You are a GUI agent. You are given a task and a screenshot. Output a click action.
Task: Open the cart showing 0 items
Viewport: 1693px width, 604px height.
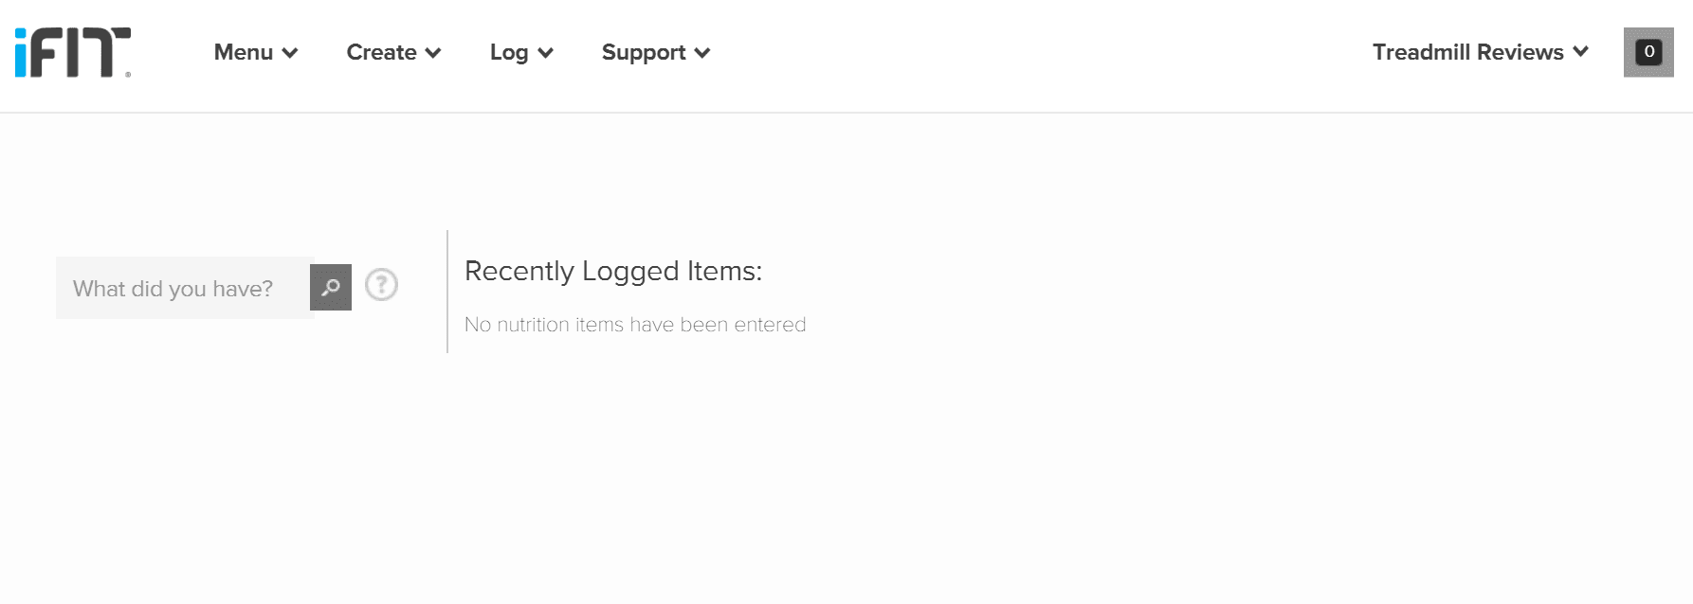pyautogui.click(x=1648, y=52)
